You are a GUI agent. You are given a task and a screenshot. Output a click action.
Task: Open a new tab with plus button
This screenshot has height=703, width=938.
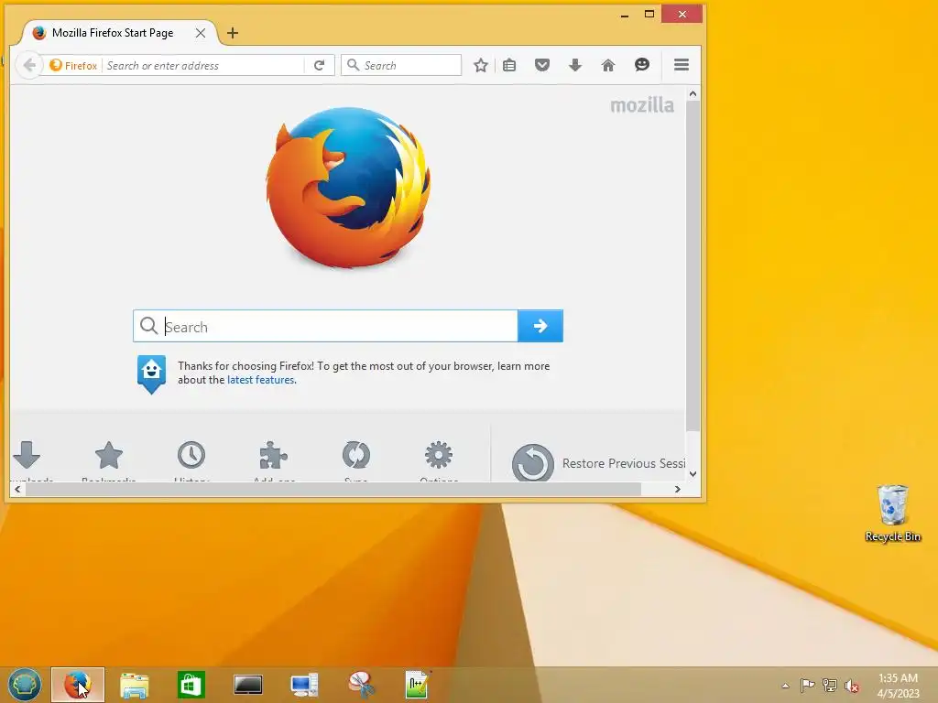[x=233, y=33]
